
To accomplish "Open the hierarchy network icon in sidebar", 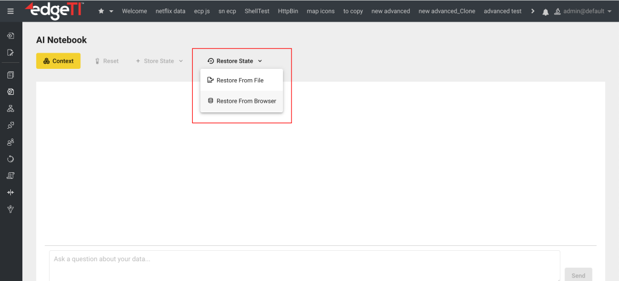I will click(x=10, y=109).
